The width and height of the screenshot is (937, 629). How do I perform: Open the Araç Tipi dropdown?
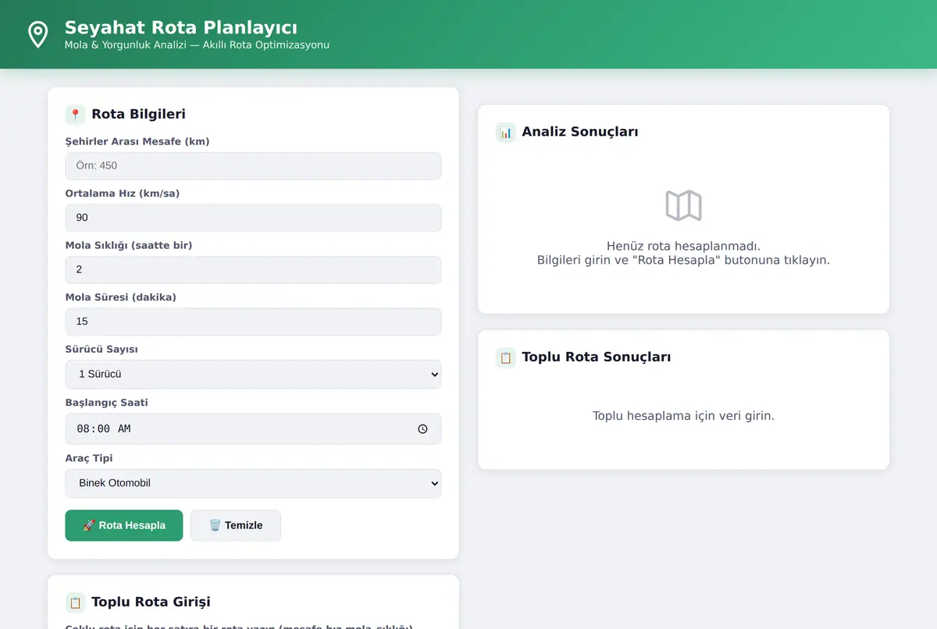[253, 483]
